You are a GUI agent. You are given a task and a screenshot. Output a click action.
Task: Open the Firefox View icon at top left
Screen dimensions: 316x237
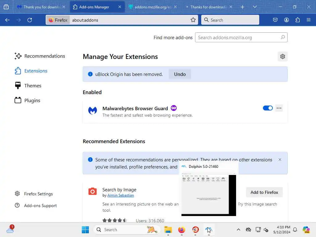click(x=6, y=7)
